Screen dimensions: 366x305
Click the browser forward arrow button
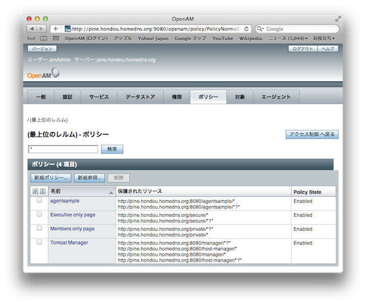click(42, 29)
